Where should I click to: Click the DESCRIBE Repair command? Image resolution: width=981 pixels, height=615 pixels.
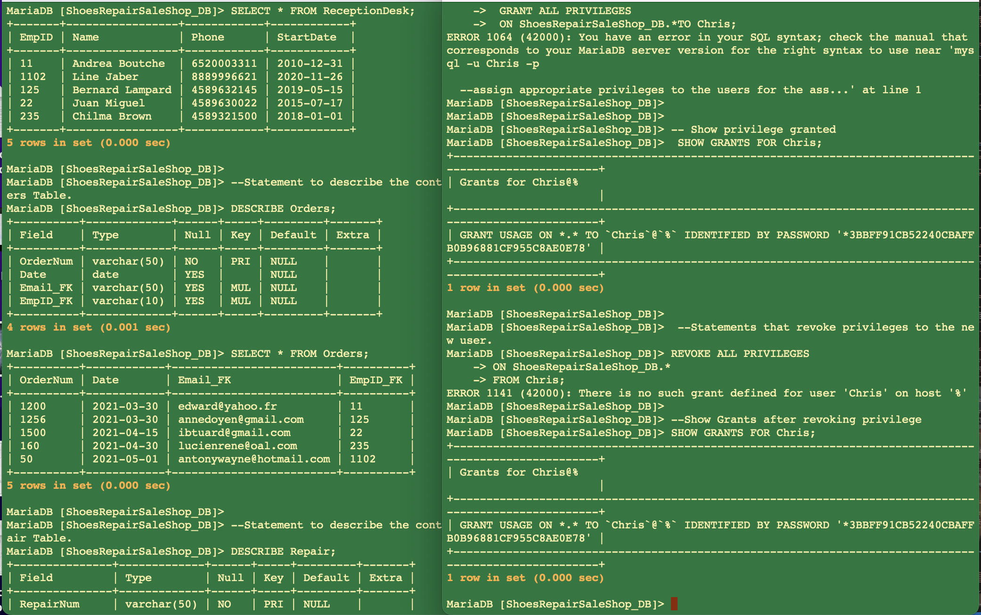283,551
